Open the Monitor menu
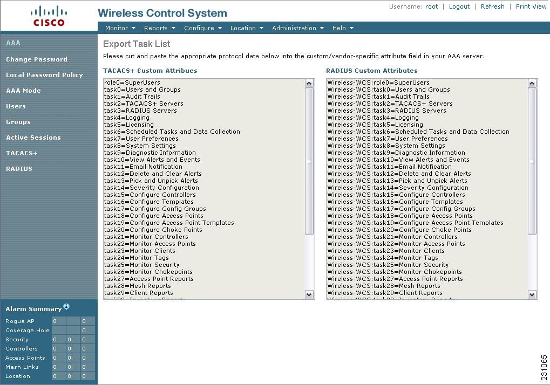The width and height of the screenshot is (550, 385). click(x=117, y=28)
